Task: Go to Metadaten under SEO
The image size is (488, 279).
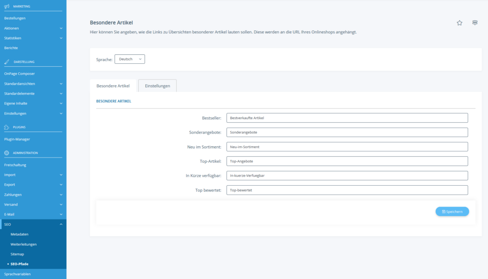Action: pos(20,234)
